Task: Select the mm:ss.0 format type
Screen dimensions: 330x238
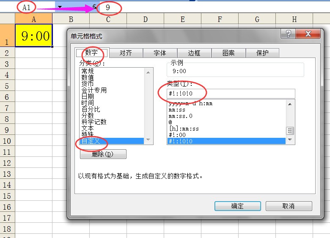Action: point(226,116)
